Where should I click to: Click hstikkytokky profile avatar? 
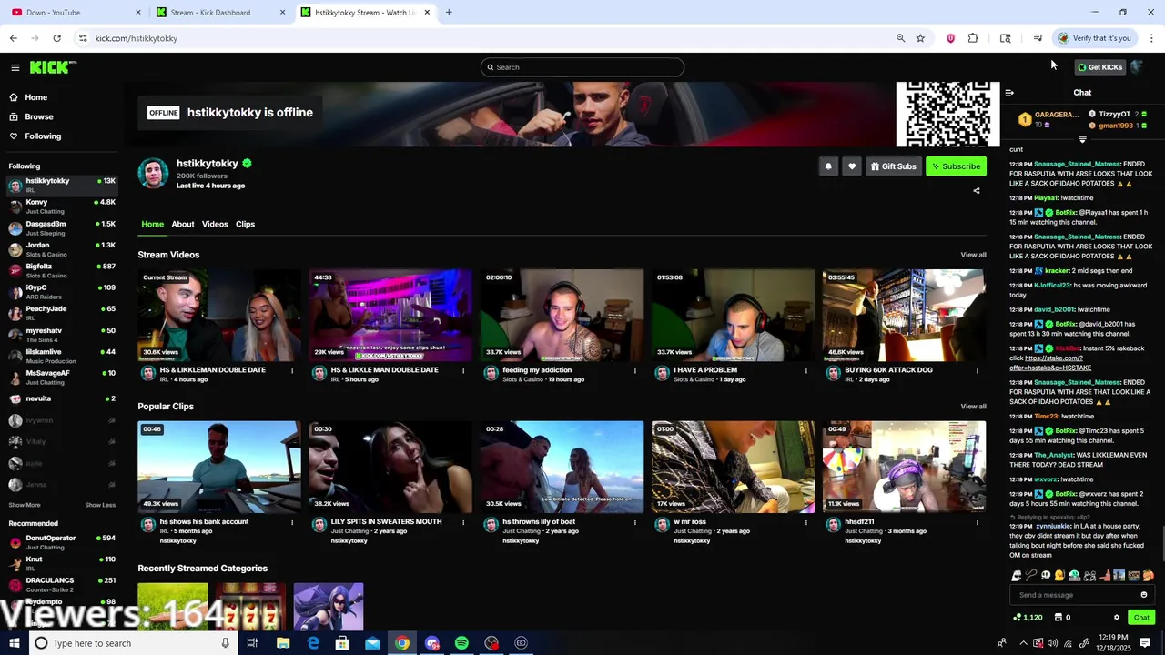(153, 173)
